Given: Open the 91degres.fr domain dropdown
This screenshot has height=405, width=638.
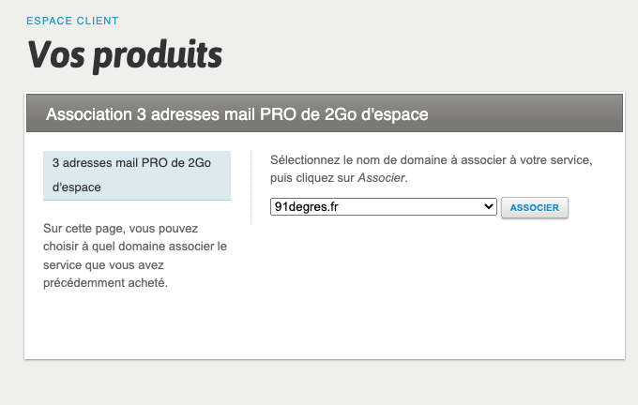Looking at the screenshot, I should pyautogui.click(x=383, y=206).
